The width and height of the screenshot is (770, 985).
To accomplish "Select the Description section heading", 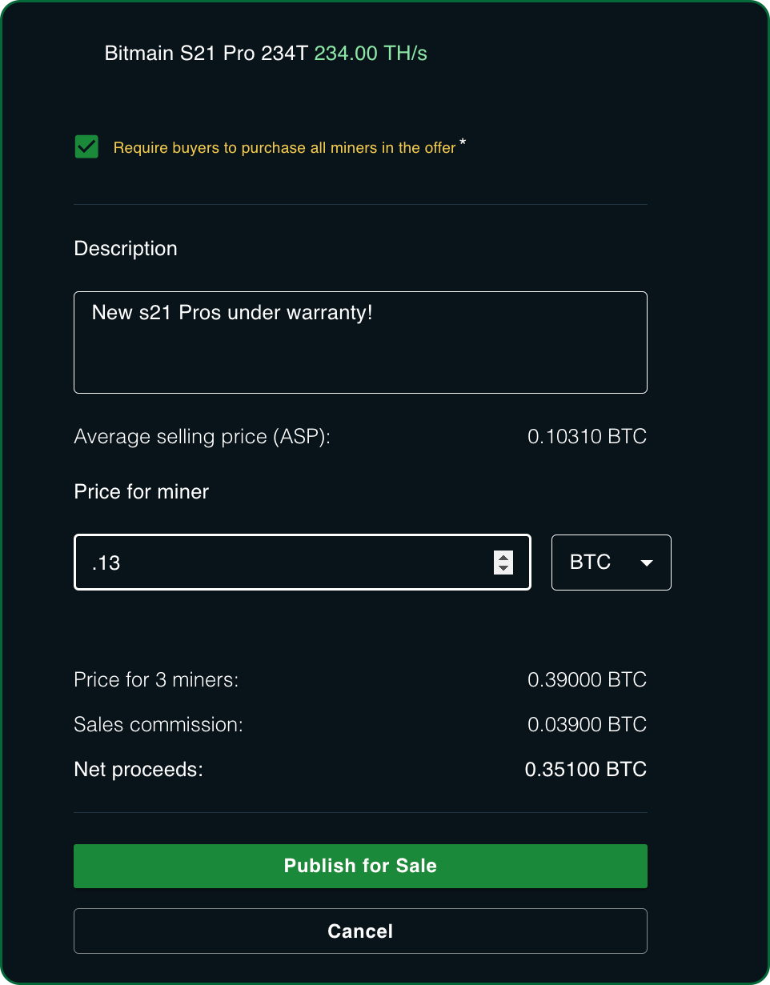I will pos(125,248).
